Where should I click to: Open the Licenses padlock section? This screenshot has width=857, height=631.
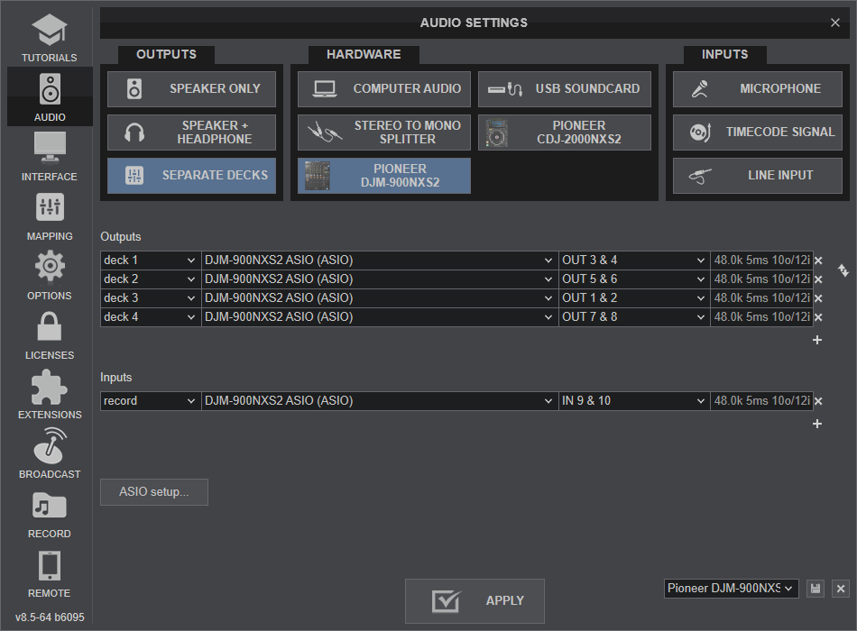click(49, 334)
